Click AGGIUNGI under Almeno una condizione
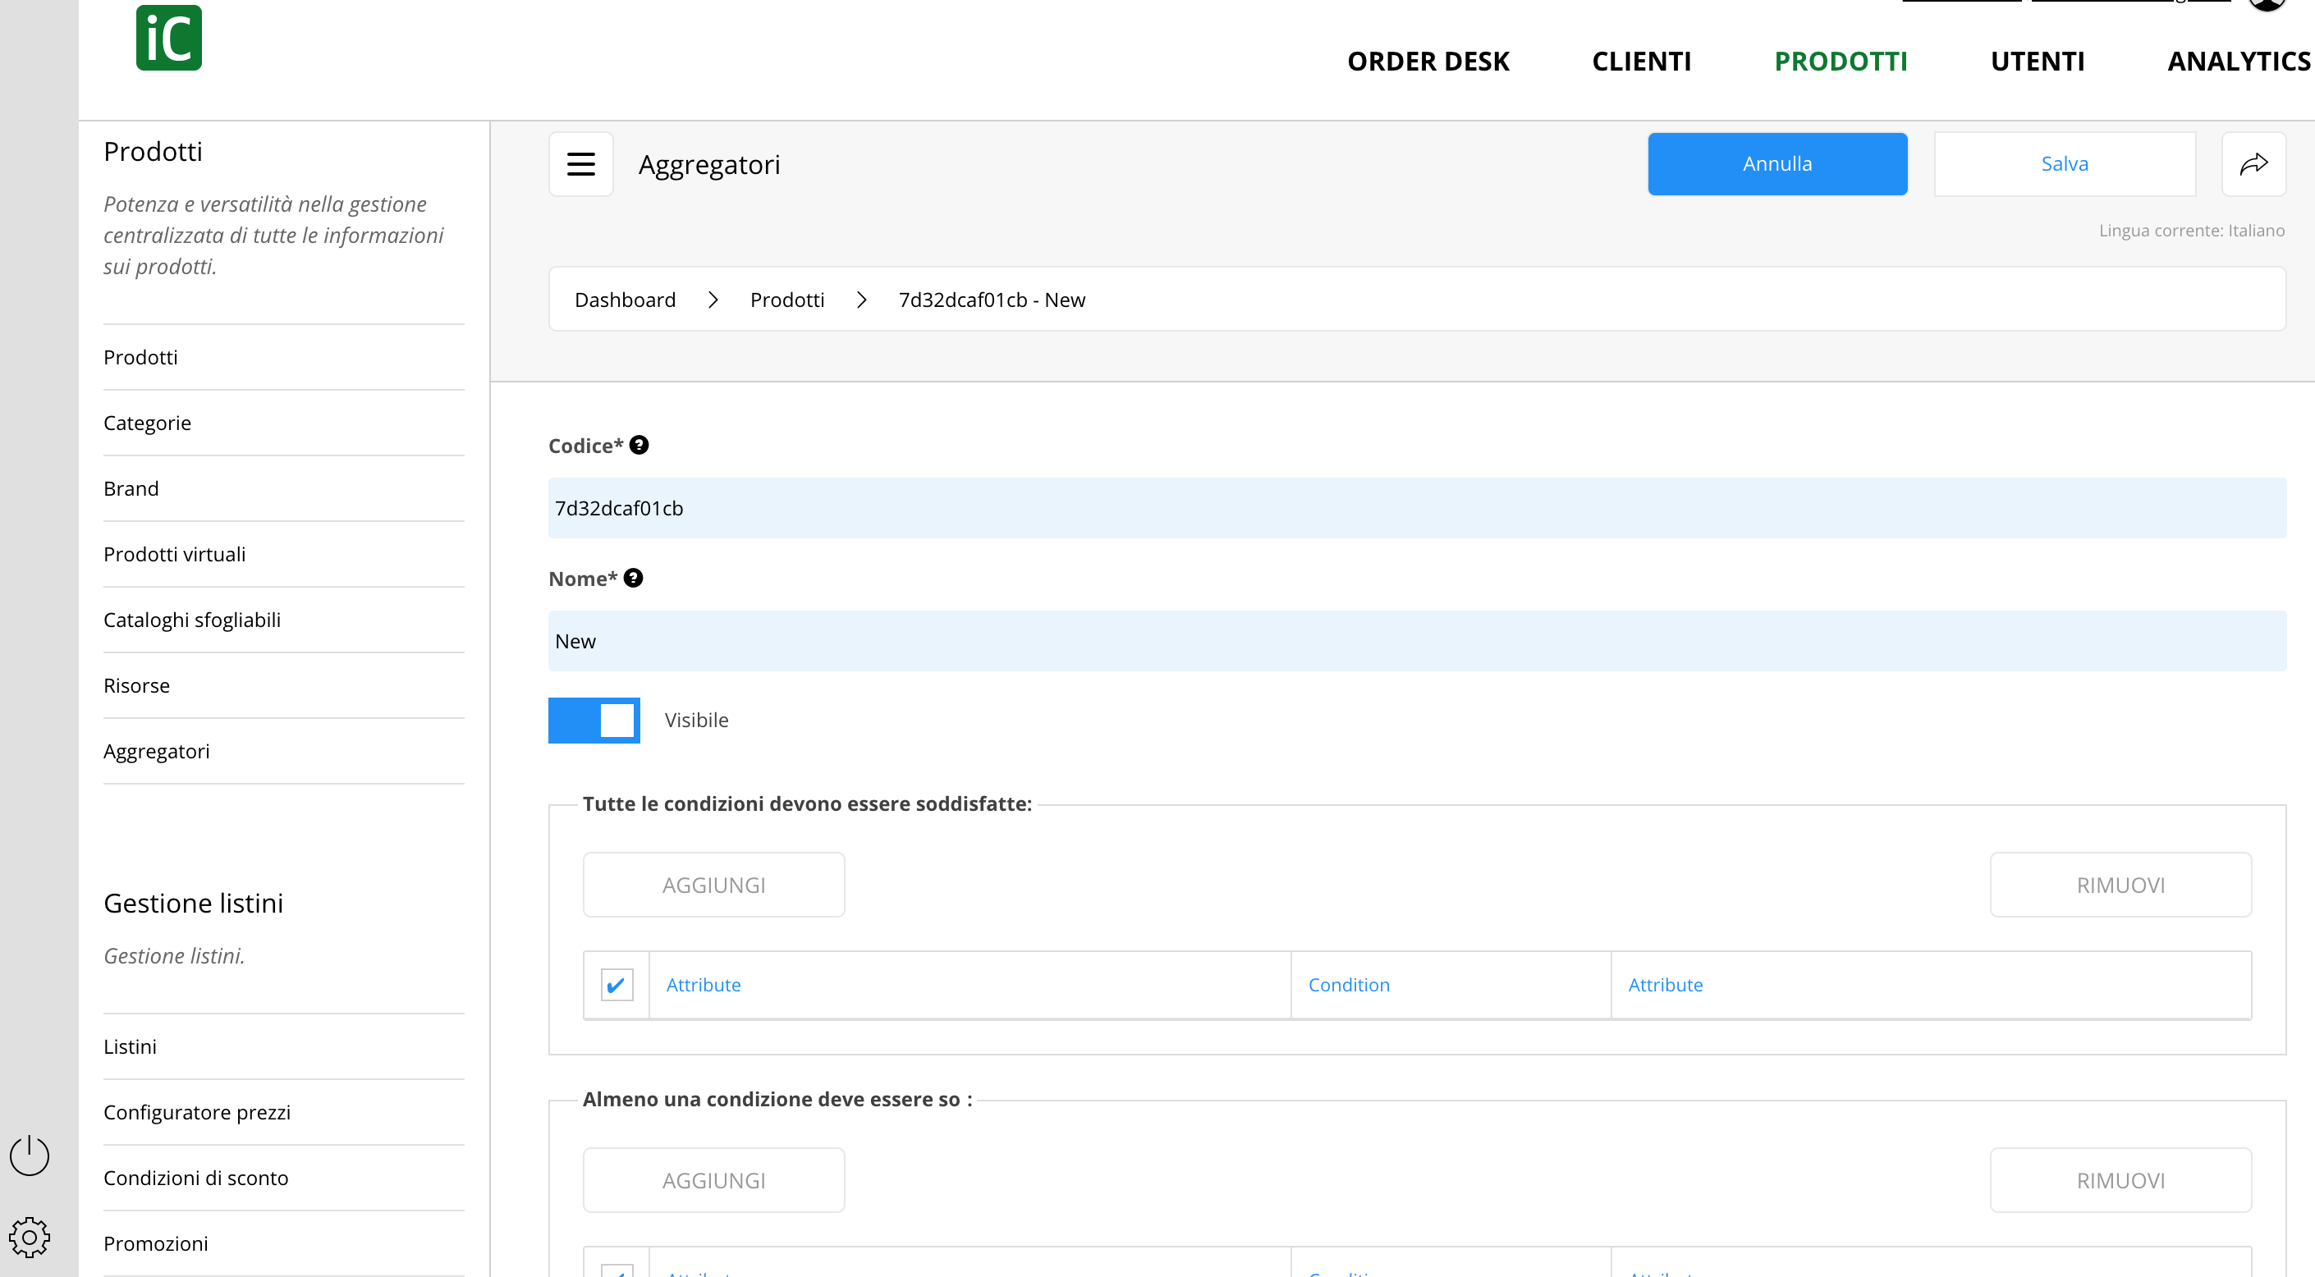The height and width of the screenshot is (1277, 2315). 713,1181
